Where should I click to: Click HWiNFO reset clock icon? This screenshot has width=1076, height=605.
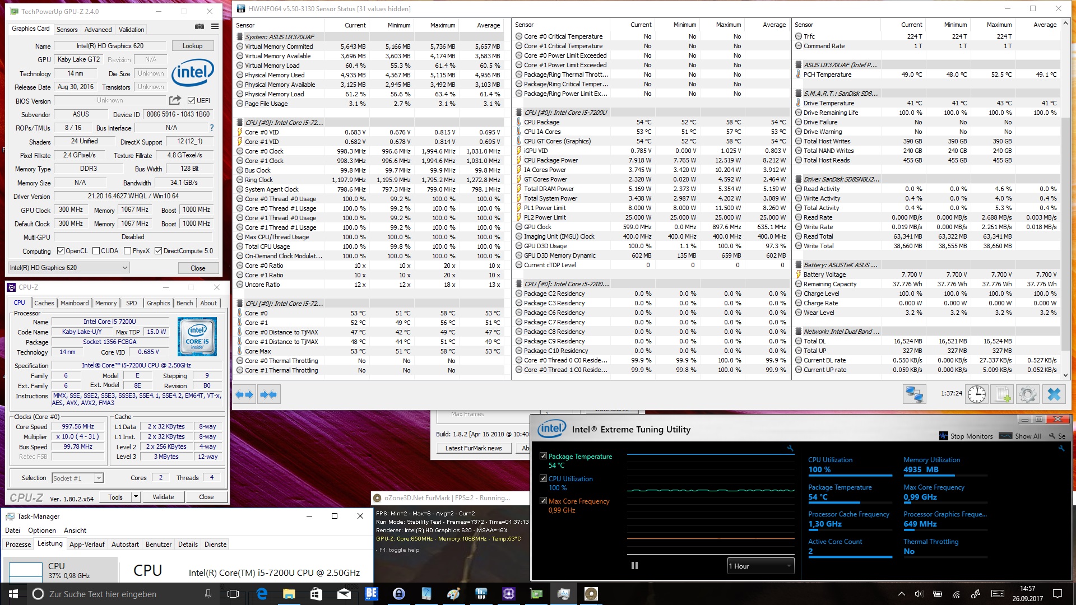pyautogui.click(x=977, y=394)
